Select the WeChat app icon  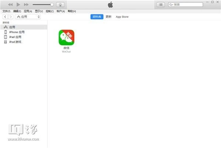[66, 37]
